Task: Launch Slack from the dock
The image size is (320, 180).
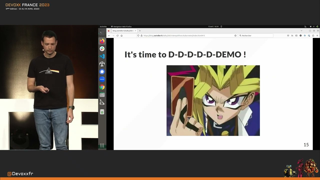Action: point(102,49)
